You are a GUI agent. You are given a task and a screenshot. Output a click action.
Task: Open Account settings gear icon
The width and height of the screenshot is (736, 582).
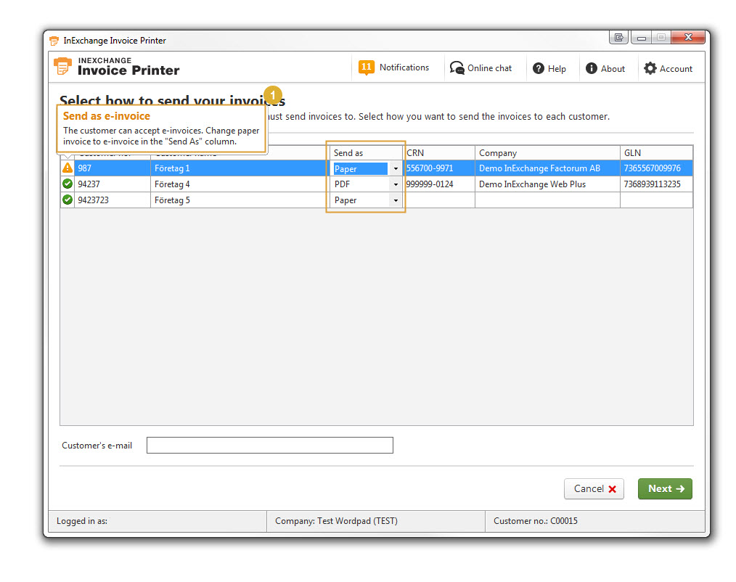(650, 68)
